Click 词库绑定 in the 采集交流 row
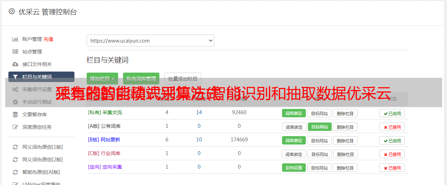 (x=294, y=113)
